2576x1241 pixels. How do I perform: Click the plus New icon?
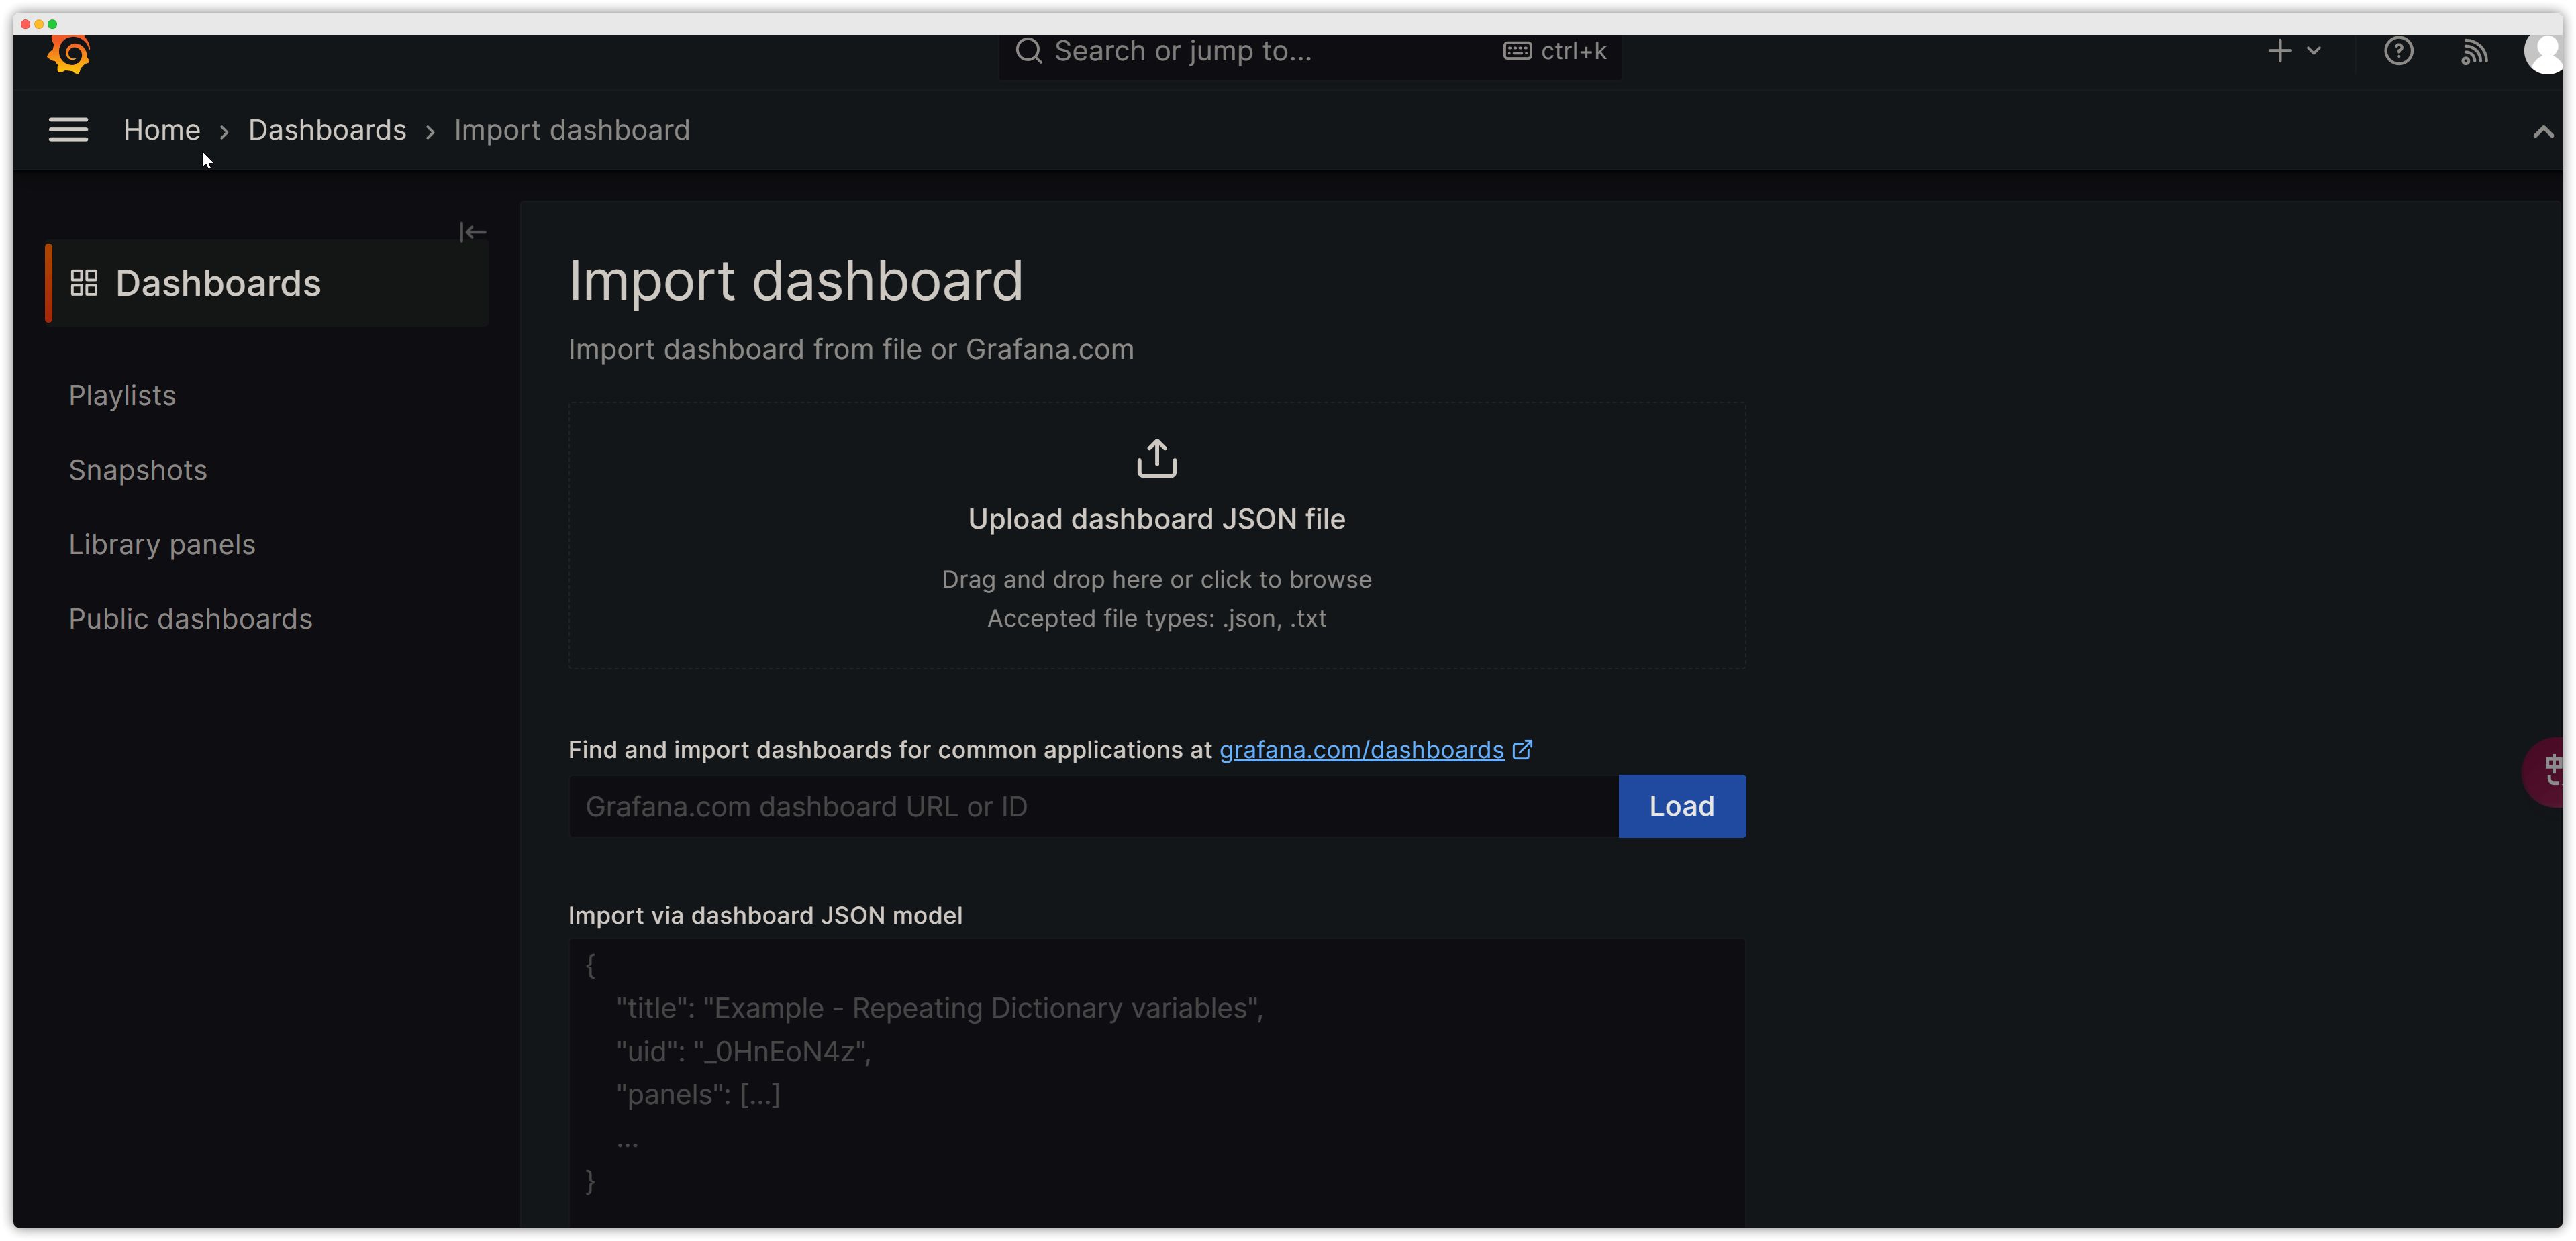(2279, 51)
